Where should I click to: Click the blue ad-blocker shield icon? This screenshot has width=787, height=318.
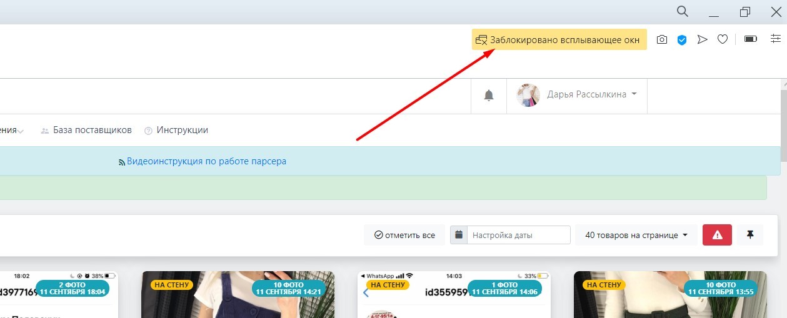[682, 39]
